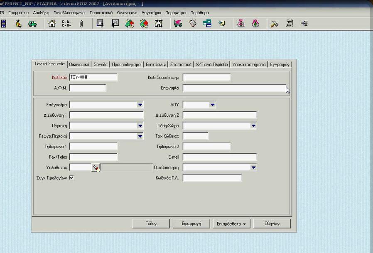
Task: Click the hammer tool icon
Action: [275, 24]
